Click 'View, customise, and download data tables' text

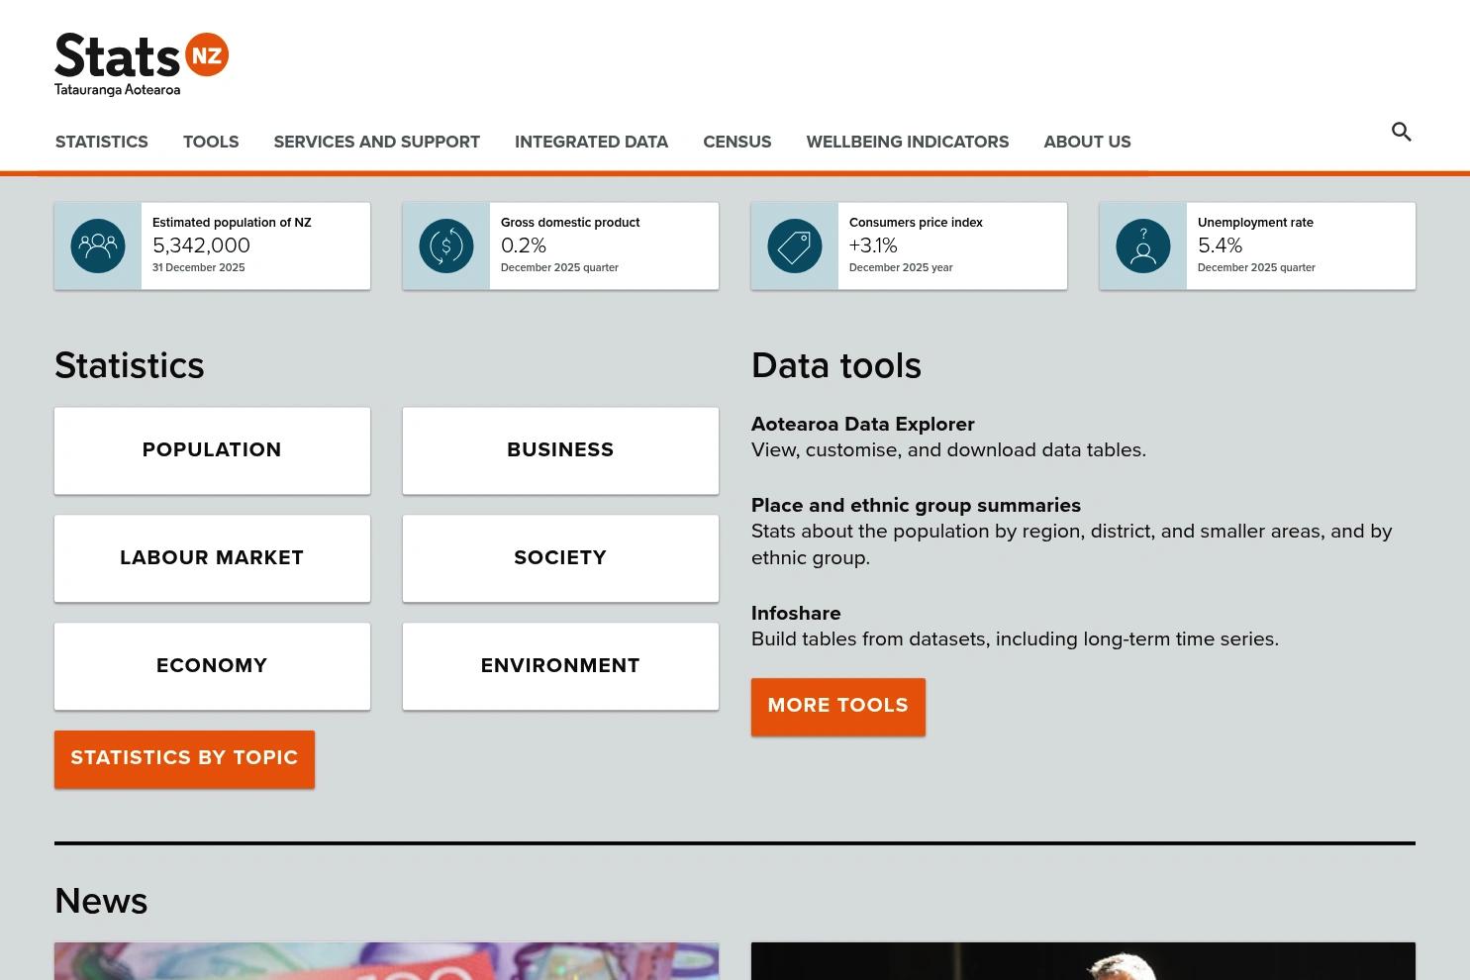click(x=948, y=450)
